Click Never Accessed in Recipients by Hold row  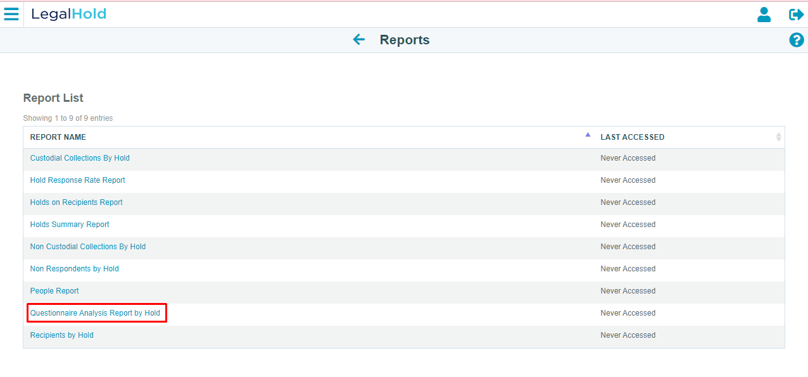pos(628,335)
